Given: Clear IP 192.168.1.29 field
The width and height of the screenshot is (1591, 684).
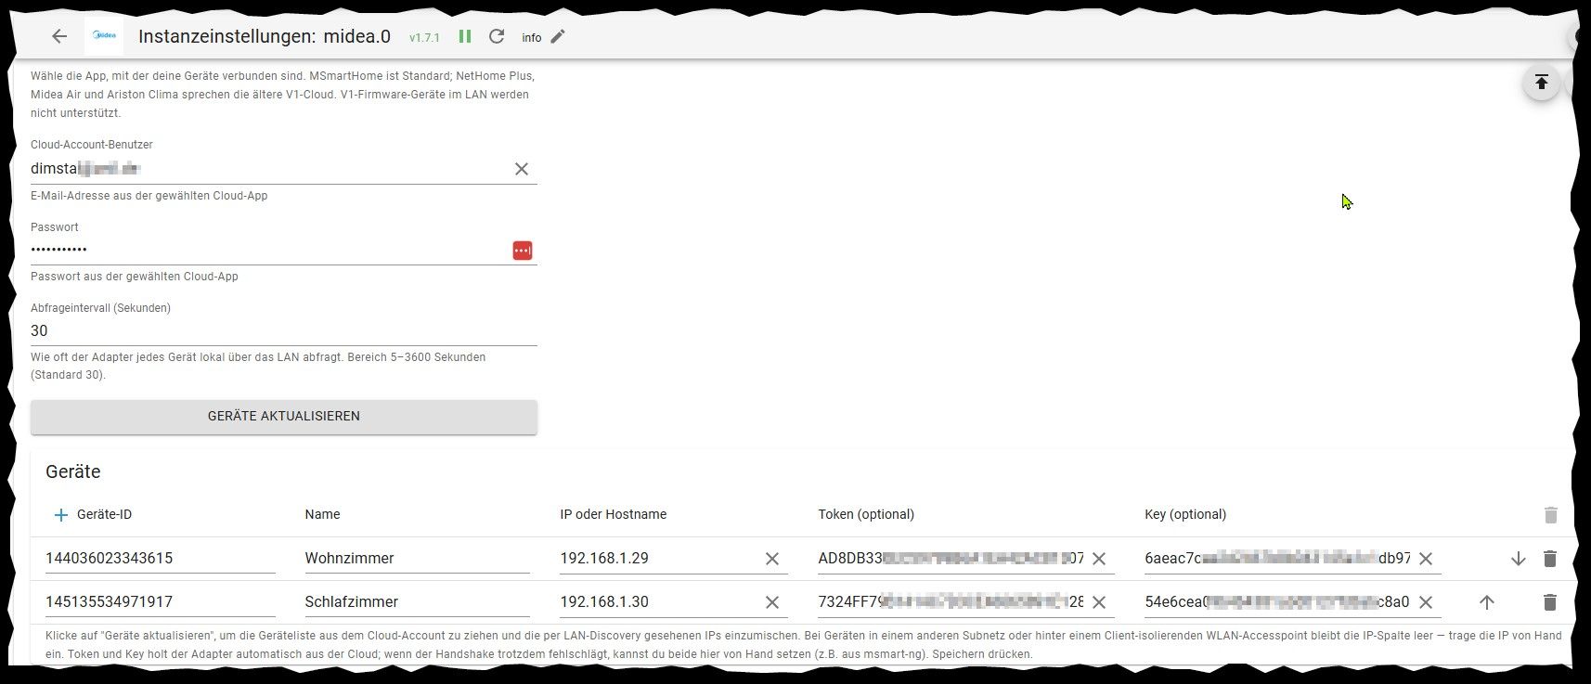Looking at the screenshot, I should [772, 559].
